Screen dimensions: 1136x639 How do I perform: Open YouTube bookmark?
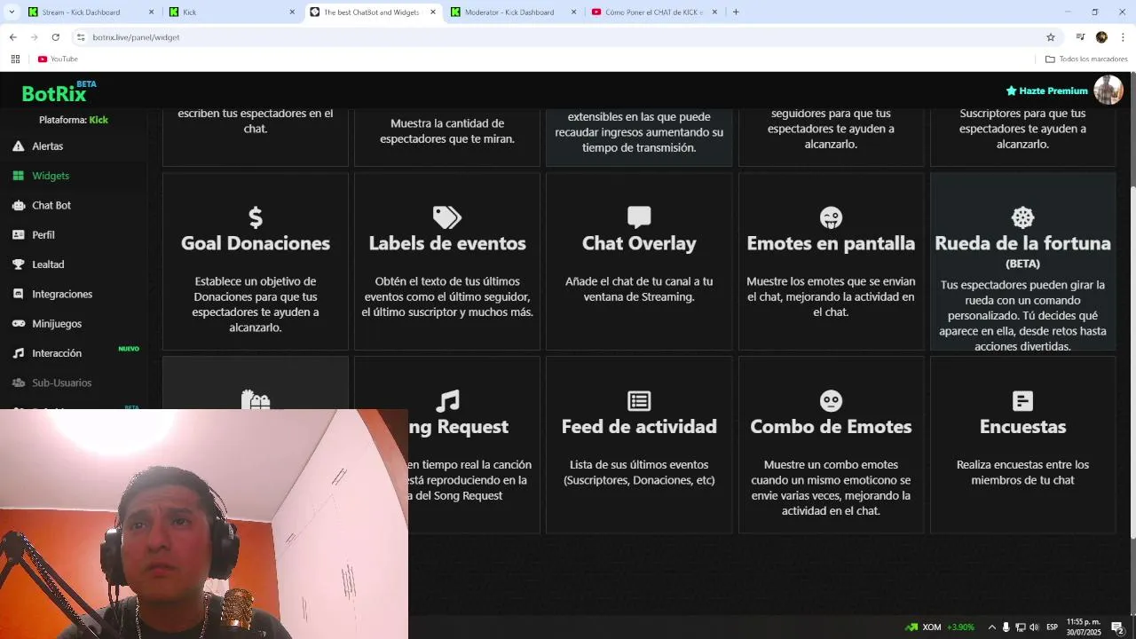58,59
